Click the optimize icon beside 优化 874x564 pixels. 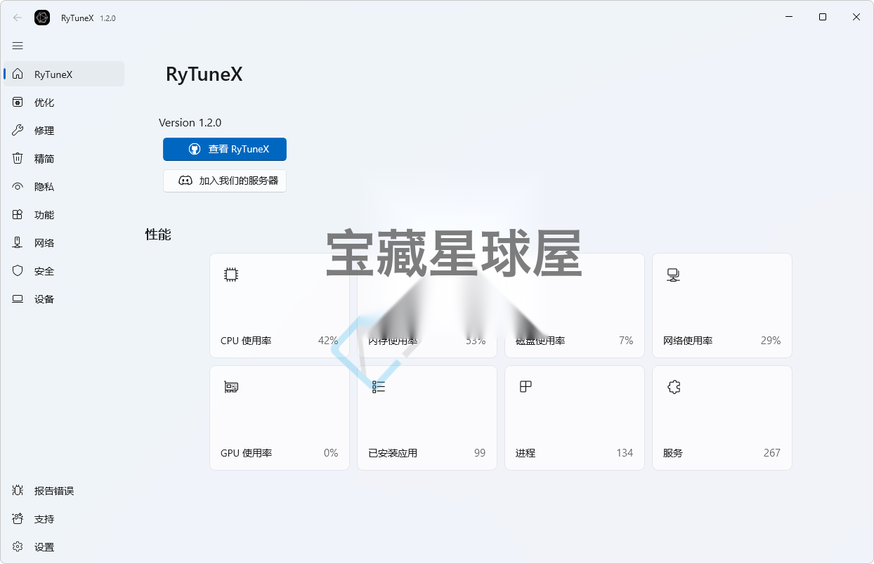pyautogui.click(x=18, y=102)
